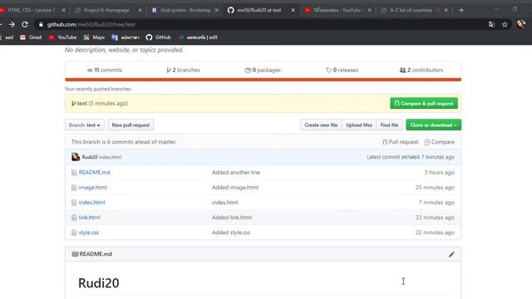Expand the Branch: text dropdown
Screen dimensions: 532x299
point(85,125)
